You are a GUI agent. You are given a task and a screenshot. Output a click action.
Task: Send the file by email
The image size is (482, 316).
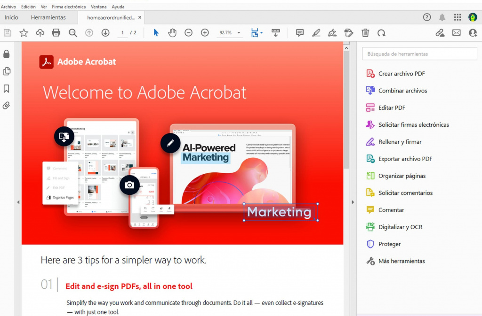(x=457, y=32)
